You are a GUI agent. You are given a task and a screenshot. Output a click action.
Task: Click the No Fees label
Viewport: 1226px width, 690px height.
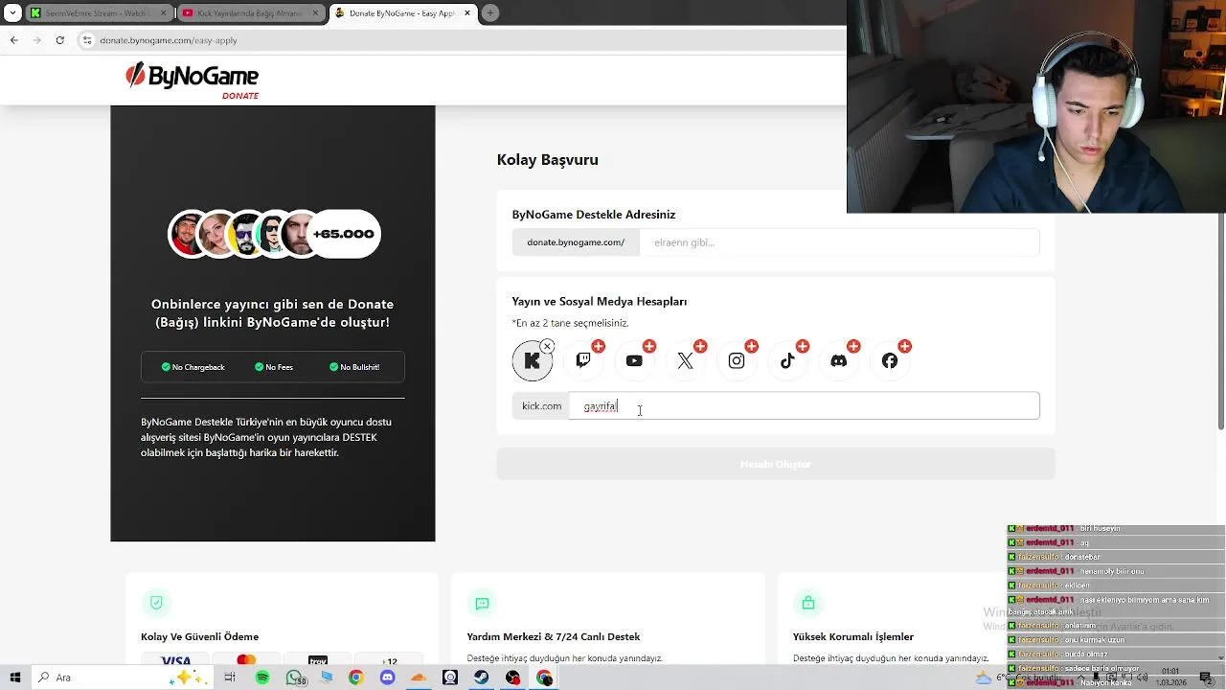click(x=274, y=367)
